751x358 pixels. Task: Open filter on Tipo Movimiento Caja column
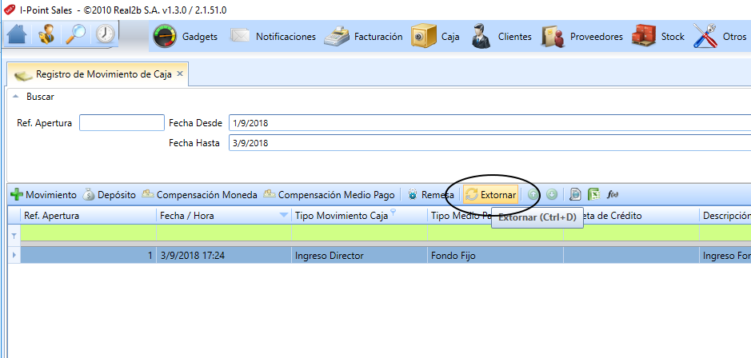(393, 213)
